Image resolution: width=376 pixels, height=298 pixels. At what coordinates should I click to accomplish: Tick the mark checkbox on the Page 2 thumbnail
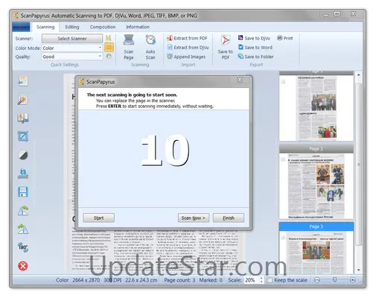click(283, 159)
